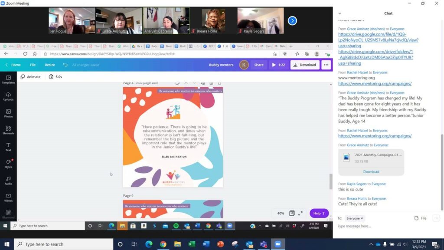Show hidden tray icons on bottom taskbar
The image size is (444, 250).
click(371, 244)
